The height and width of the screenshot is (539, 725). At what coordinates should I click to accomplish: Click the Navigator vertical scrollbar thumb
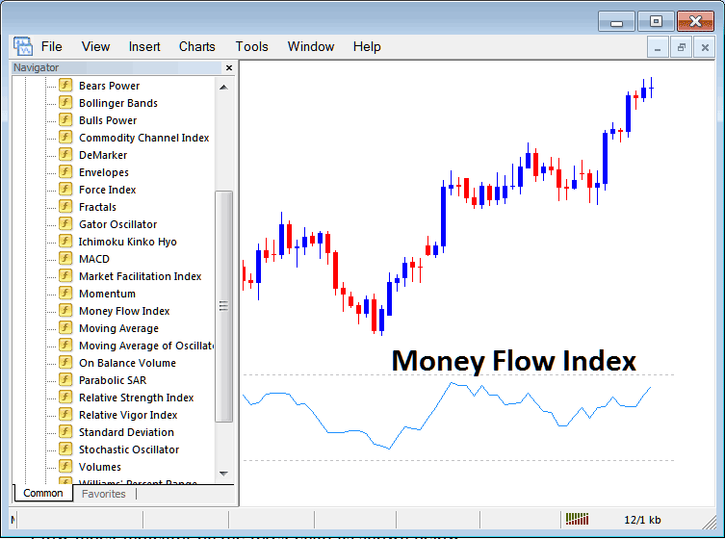[x=223, y=306]
